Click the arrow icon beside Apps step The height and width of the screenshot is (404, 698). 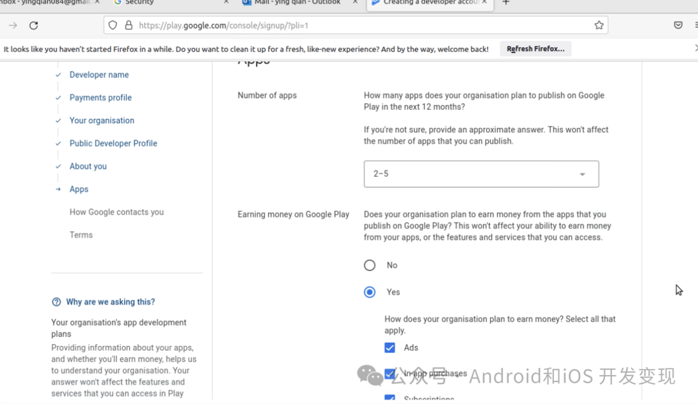pyautogui.click(x=58, y=189)
